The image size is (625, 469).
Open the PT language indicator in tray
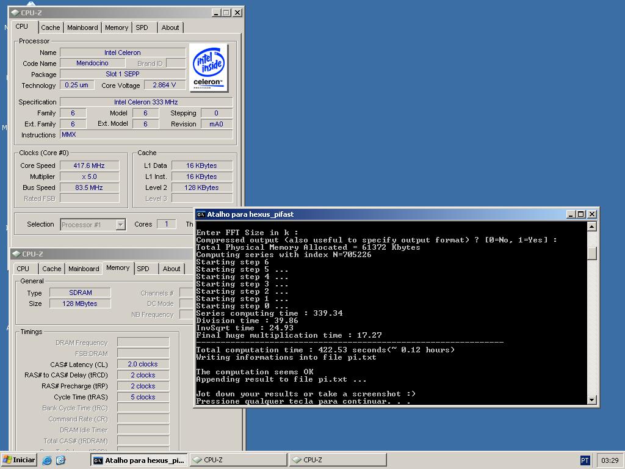point(585,460)
